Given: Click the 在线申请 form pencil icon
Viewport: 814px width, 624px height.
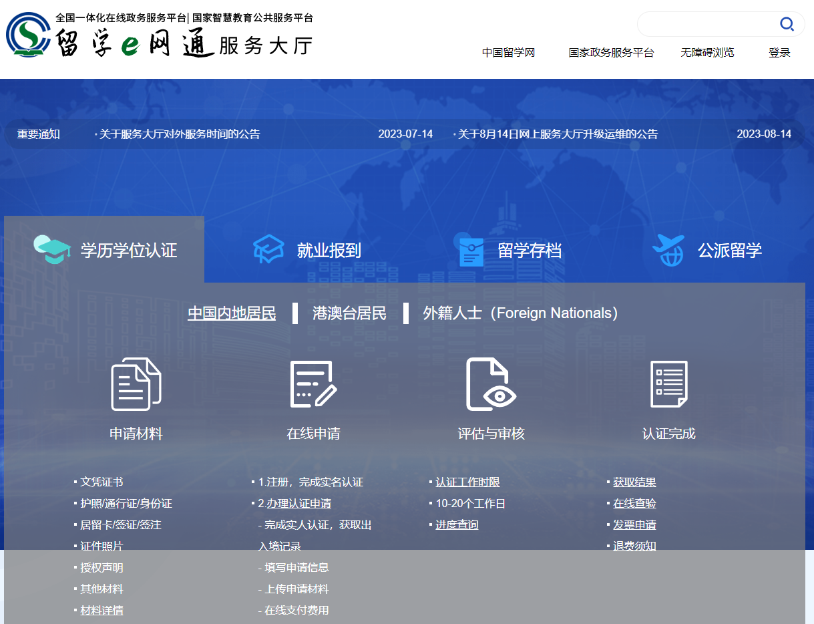Looking at the screenshot, I should click(x=313, y=384).
